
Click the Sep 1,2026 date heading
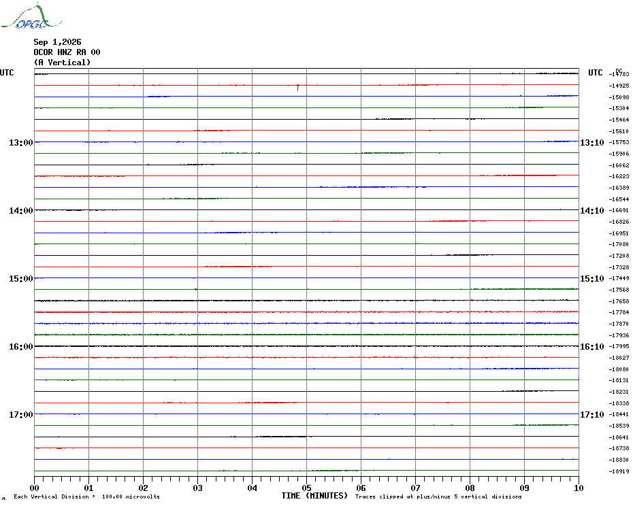pyautogui.click(x=57, y=42)
